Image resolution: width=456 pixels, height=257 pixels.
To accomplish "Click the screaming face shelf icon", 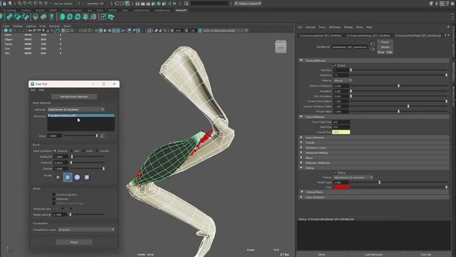I will [x=62, y=17].
